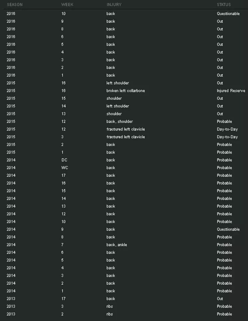Select 'shoulder' injury for 2015 week 15
248x321 pixels.
click(114, 98)
